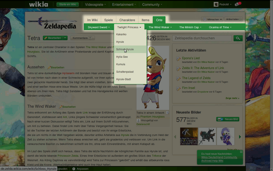273x171 pixels.
Task: Open the Videospiele dropdown
Action: 95,5
